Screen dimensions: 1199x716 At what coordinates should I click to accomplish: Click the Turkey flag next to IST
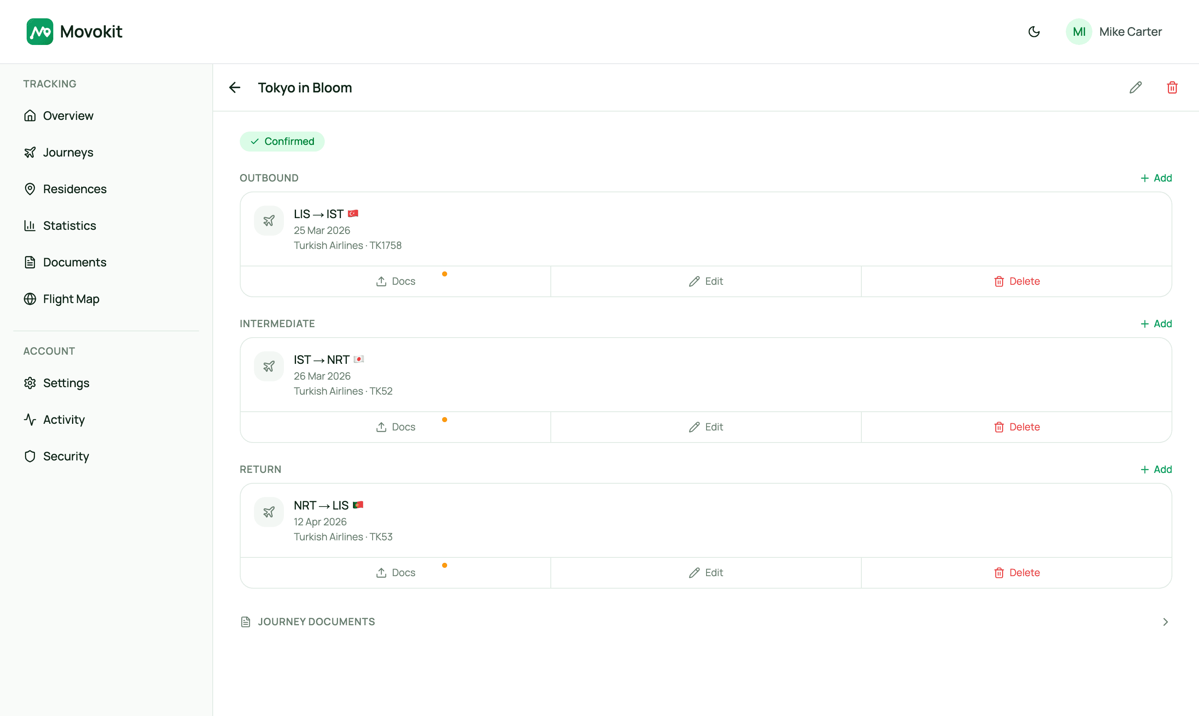(353, 213)
